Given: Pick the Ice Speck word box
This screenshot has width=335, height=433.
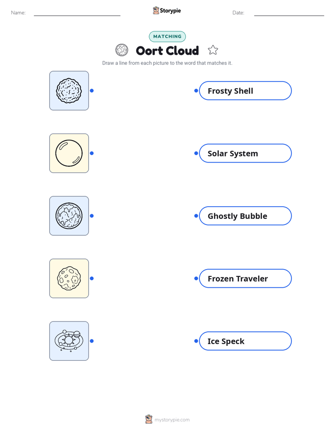Looking at the screenshot, I should [245, 341].
